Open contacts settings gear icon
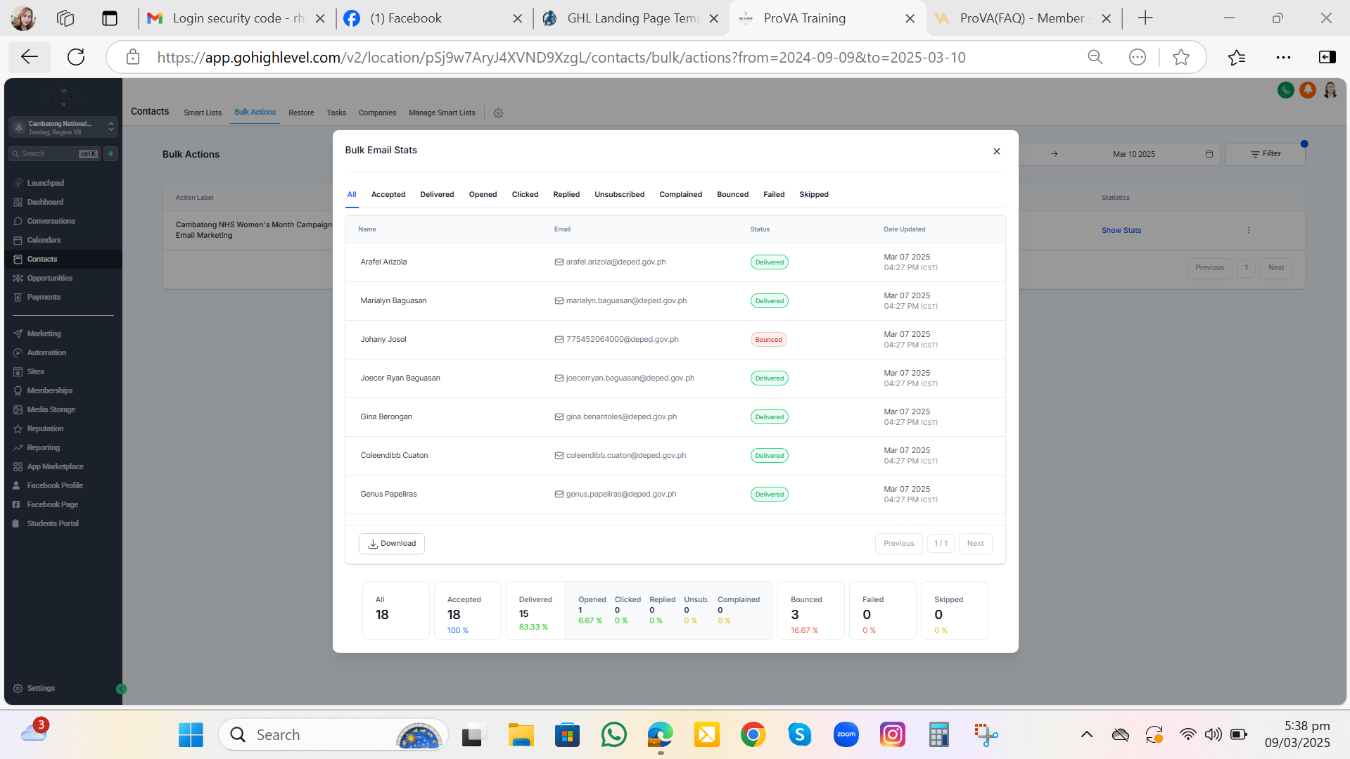This screenshot has width=1350, height=759. [498, 113]
